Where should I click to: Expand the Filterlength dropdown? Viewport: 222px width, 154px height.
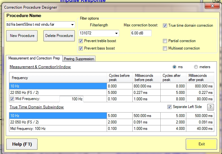[116, 33]
